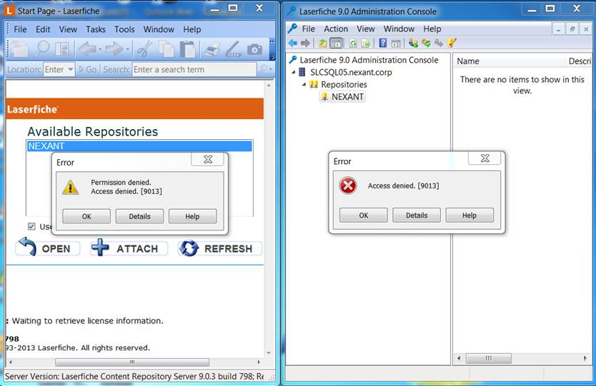596x386 pixels.
Task: Click the blue Help question mark icon
Action: (x=383, y=44)
